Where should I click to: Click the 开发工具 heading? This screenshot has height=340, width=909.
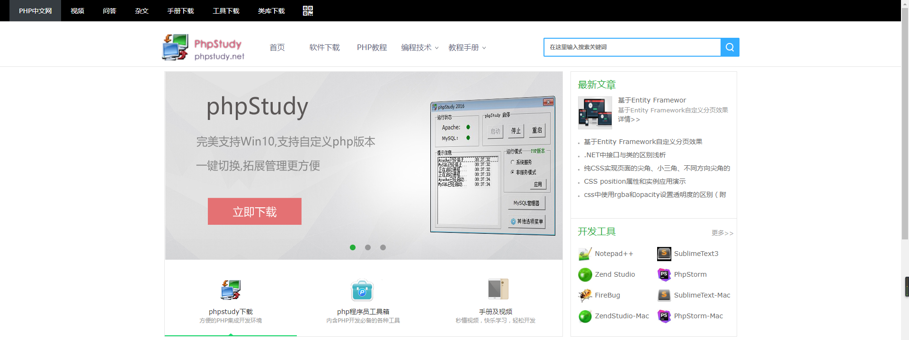tap(597, 232)
